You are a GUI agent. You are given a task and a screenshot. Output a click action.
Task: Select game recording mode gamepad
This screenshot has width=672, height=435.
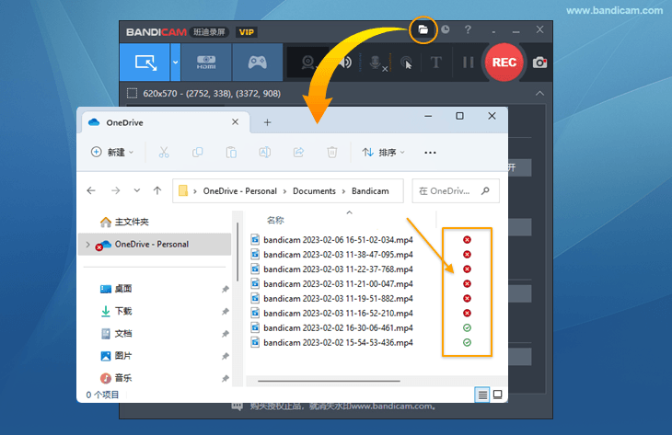(257, 63)
